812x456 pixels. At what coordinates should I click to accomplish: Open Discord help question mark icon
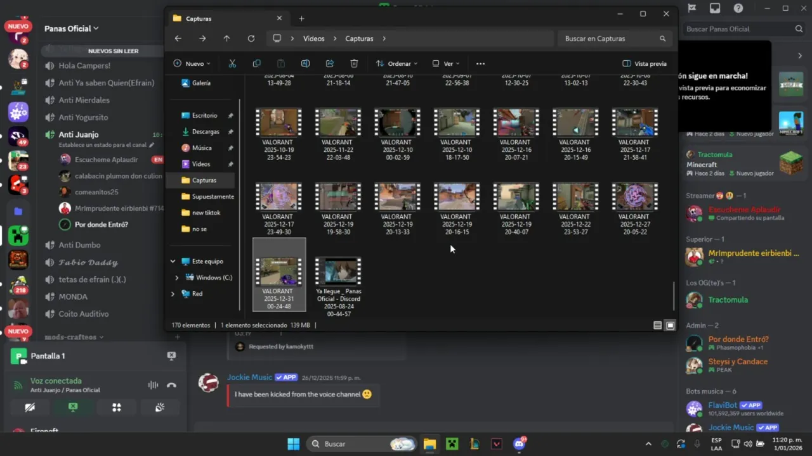[x=738, y=8]
